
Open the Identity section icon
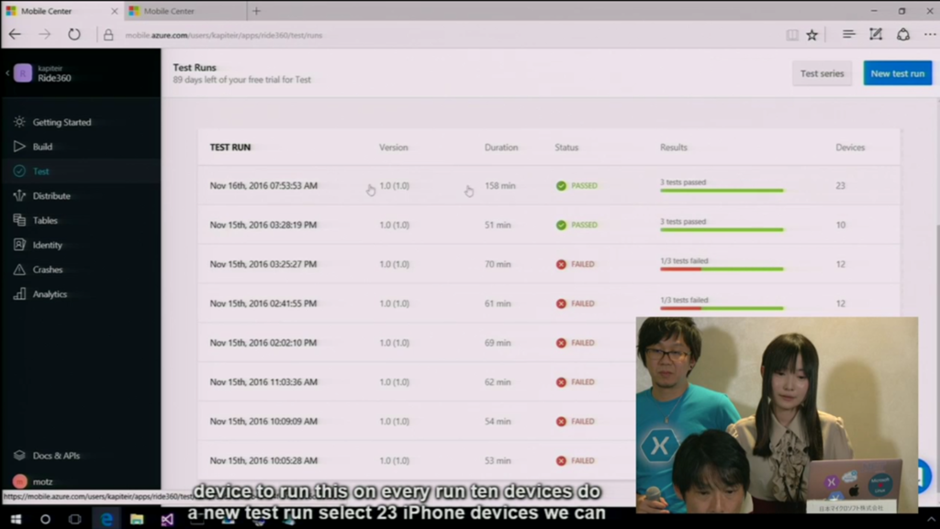click(19, 245)
